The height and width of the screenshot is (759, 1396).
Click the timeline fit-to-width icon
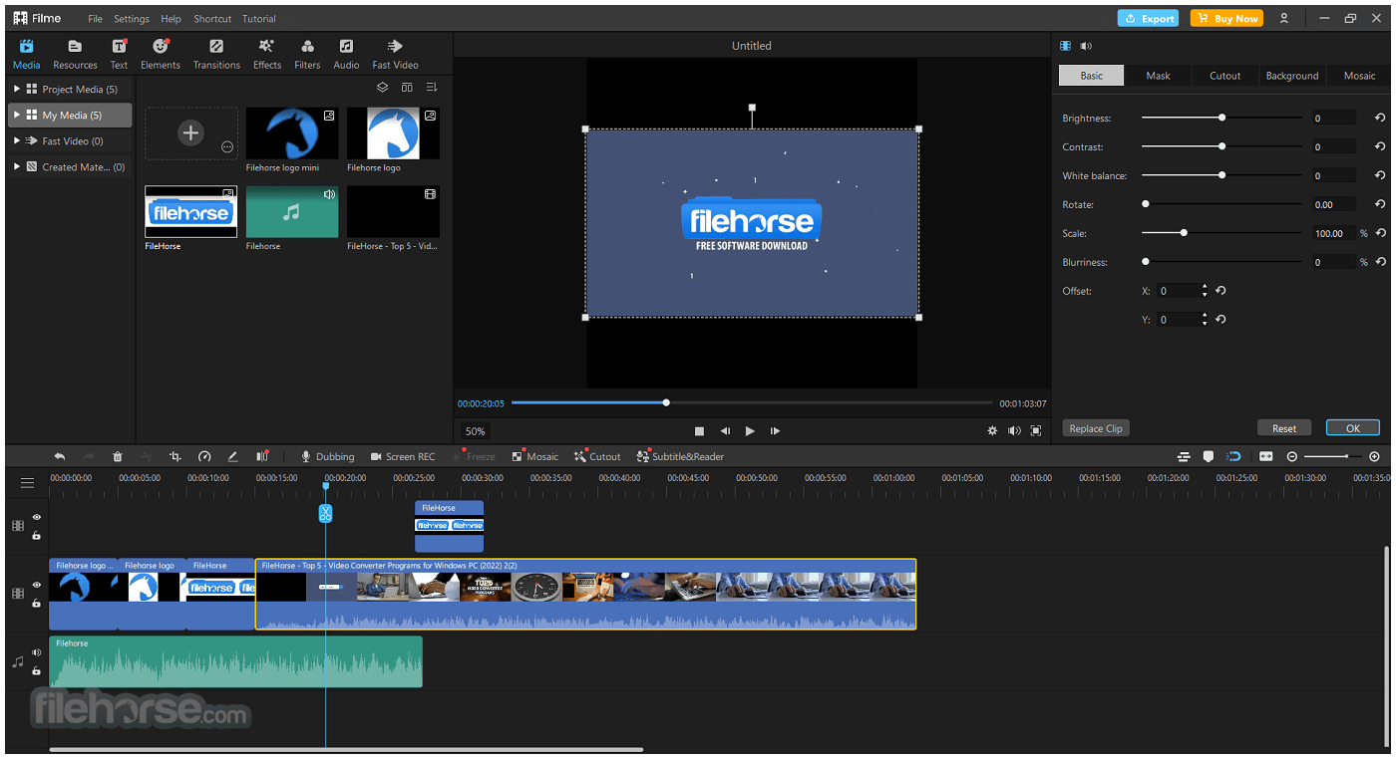click(1265, 456)
